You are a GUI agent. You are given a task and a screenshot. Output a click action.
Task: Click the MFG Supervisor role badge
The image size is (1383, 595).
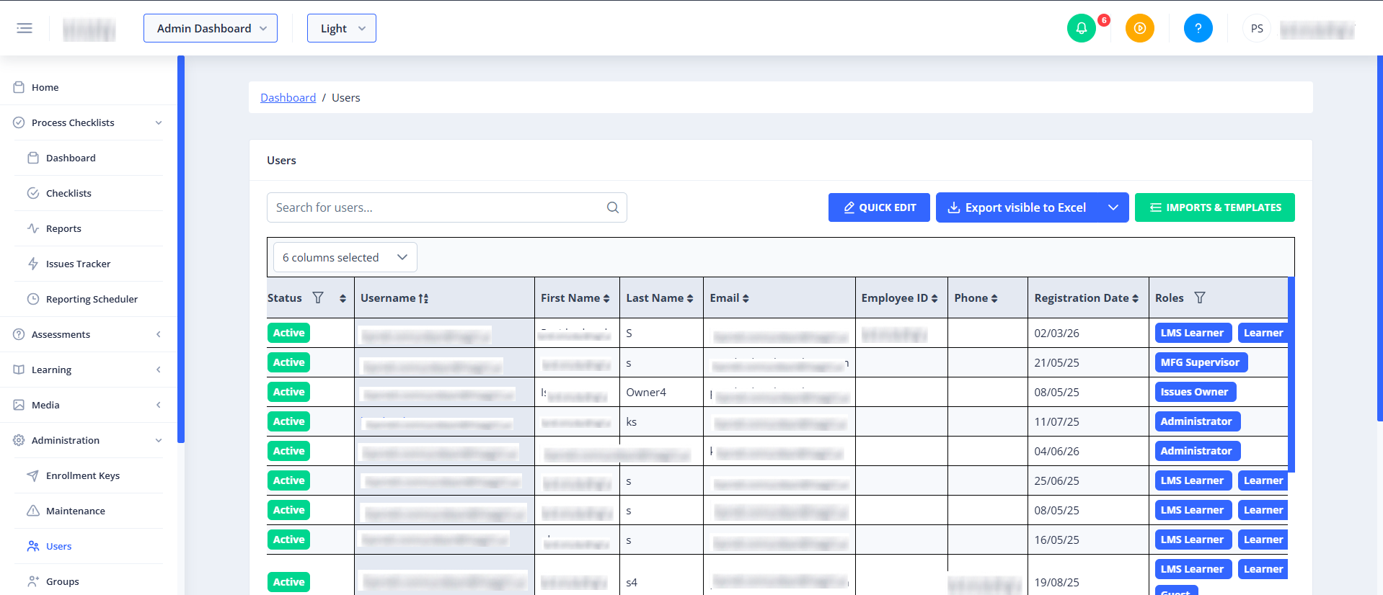pyautogui.click(x=1201, y=362)
